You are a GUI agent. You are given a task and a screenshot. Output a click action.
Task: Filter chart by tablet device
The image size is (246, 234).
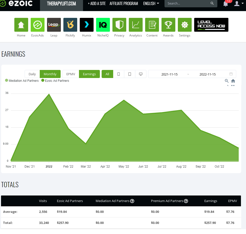click(130, 74)
